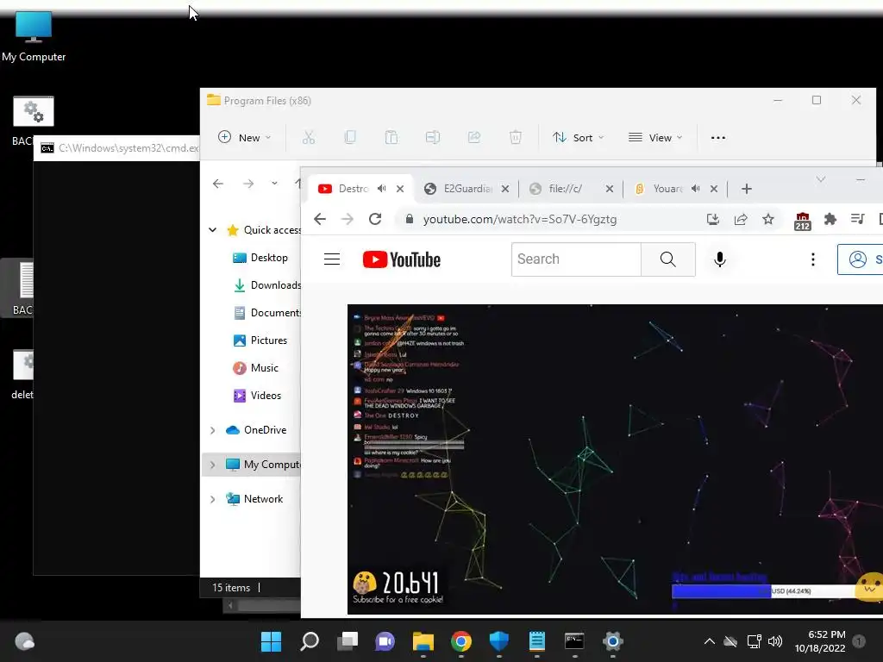Open YouTube settings three-dot menu

pyautogui.click(x=812, y=259)
